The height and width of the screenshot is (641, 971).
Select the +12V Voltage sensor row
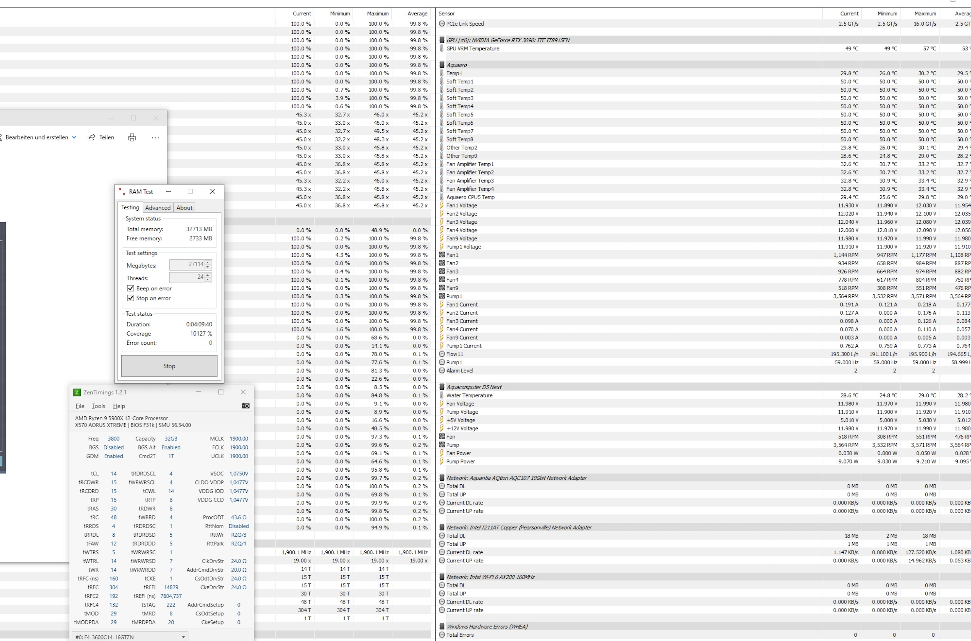(x=703, y=428)
